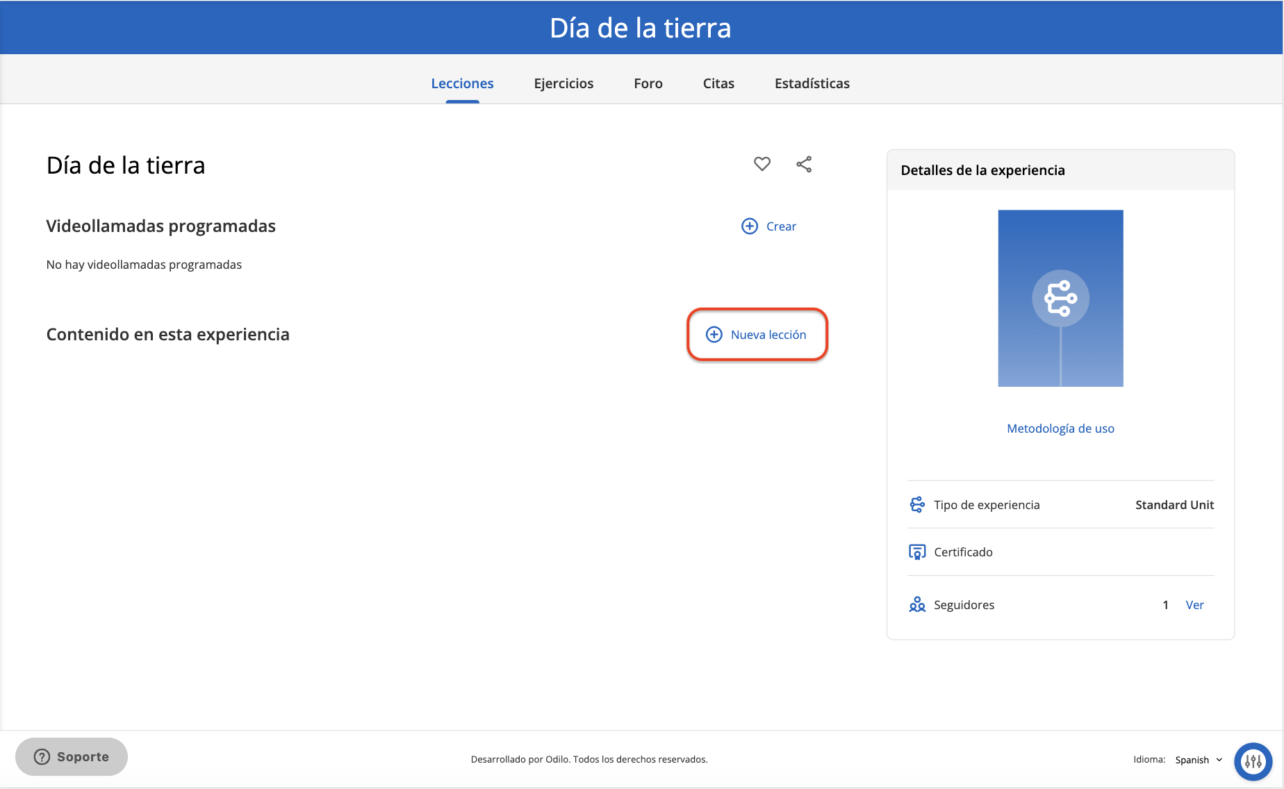The width and height of the screenshot is (1284, 789).
Task: Open the Metodología de uso link
Action: tap(1060, 429)
